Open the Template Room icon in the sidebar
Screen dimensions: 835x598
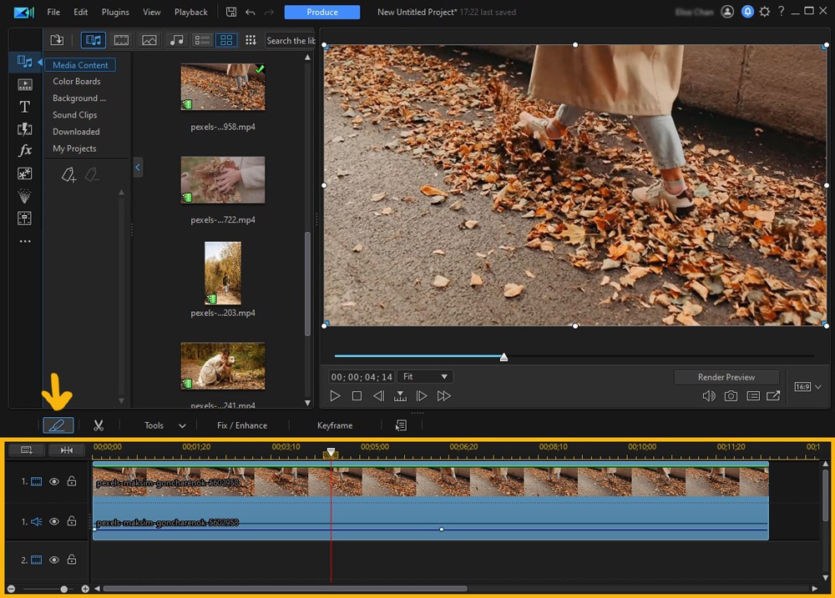[24, 219]
